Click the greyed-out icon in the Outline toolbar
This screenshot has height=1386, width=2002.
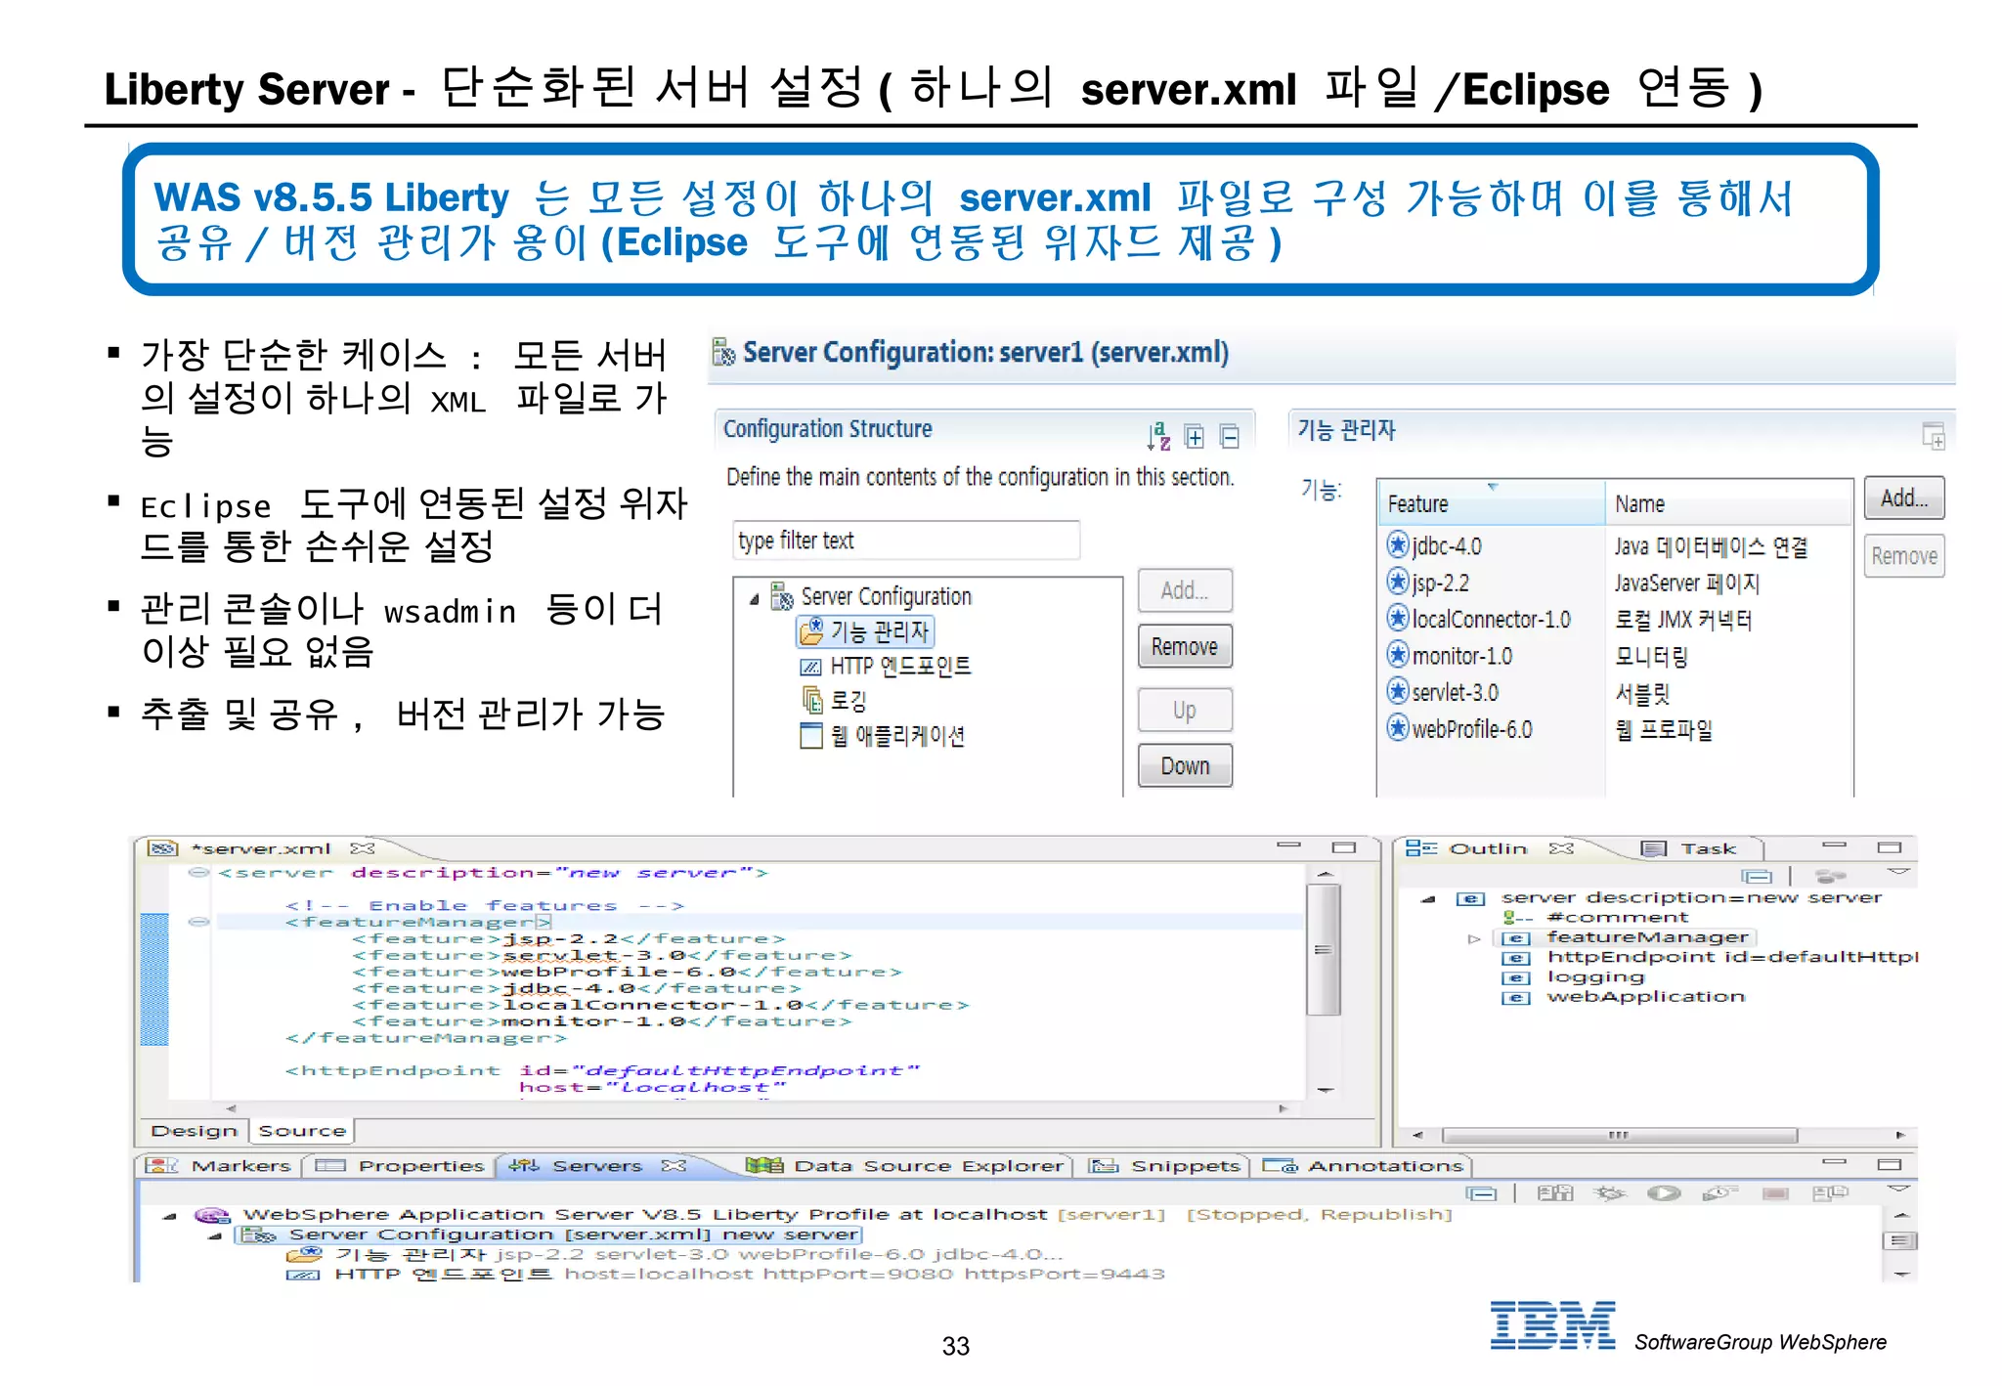click(1829, 876)
